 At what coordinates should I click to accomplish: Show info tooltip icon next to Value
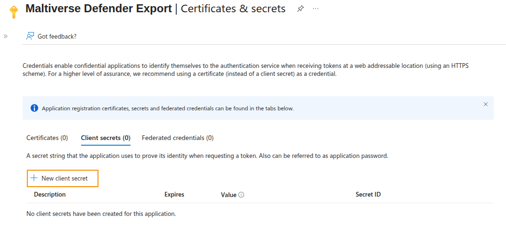click(x=241, y=195)
